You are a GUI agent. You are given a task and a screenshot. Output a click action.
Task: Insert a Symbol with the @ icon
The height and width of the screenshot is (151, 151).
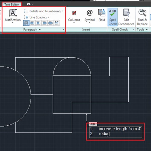point(89,16)
